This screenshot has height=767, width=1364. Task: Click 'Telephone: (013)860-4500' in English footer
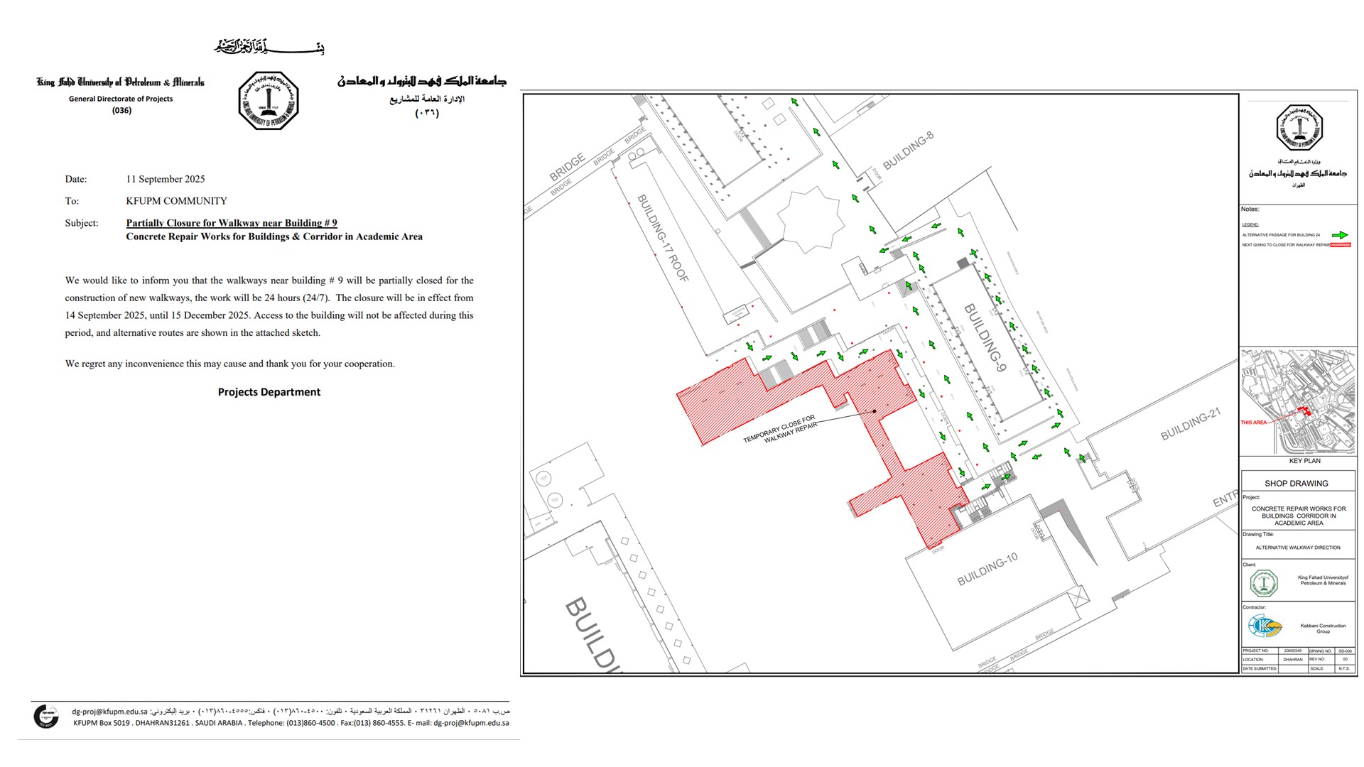(x=291, y=723)
